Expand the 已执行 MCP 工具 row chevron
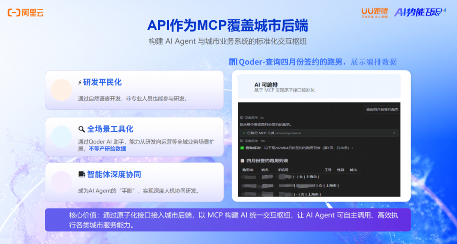This screenshot has height=244, width=457. click(x=394, y=133)
